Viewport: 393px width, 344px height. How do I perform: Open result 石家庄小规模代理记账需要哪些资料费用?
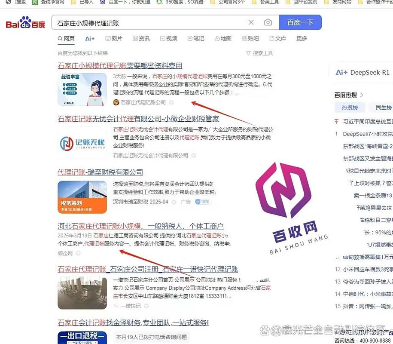120,66
